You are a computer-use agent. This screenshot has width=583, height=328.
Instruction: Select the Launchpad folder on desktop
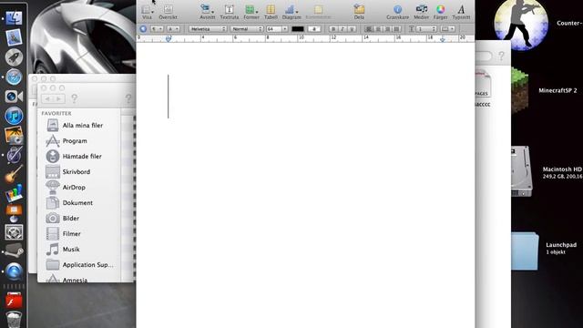525,251
